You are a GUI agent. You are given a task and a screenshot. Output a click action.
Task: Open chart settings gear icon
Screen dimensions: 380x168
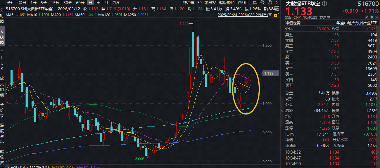click(x=262, y=3)
